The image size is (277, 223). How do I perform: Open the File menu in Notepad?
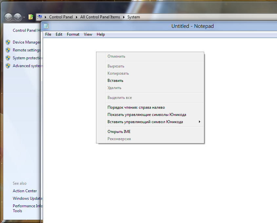(48, 34)
